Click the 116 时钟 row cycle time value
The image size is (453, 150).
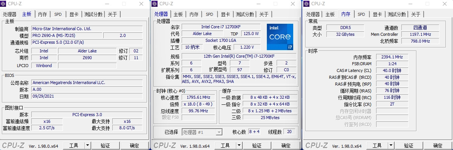(x=392, y=98)
